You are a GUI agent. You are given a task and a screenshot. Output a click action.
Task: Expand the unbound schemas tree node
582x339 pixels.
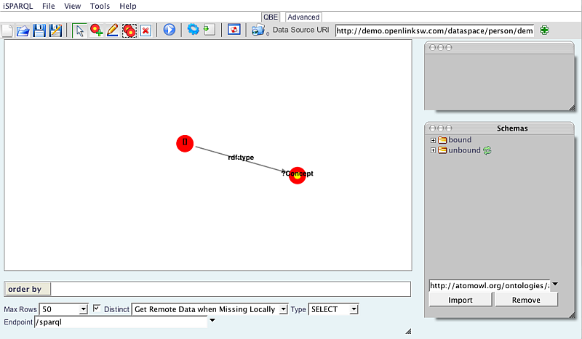pyautogui.click(x=433, y=150)
